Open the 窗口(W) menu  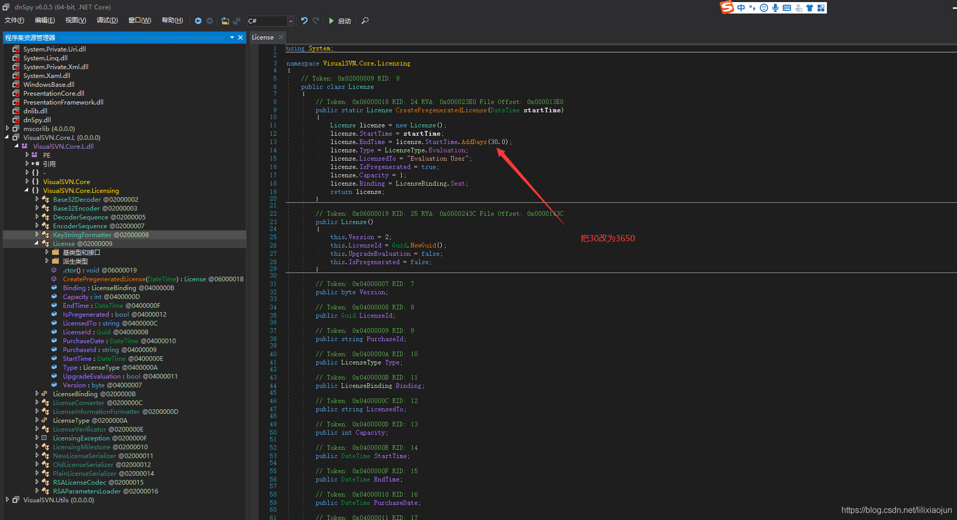(139, 20)
